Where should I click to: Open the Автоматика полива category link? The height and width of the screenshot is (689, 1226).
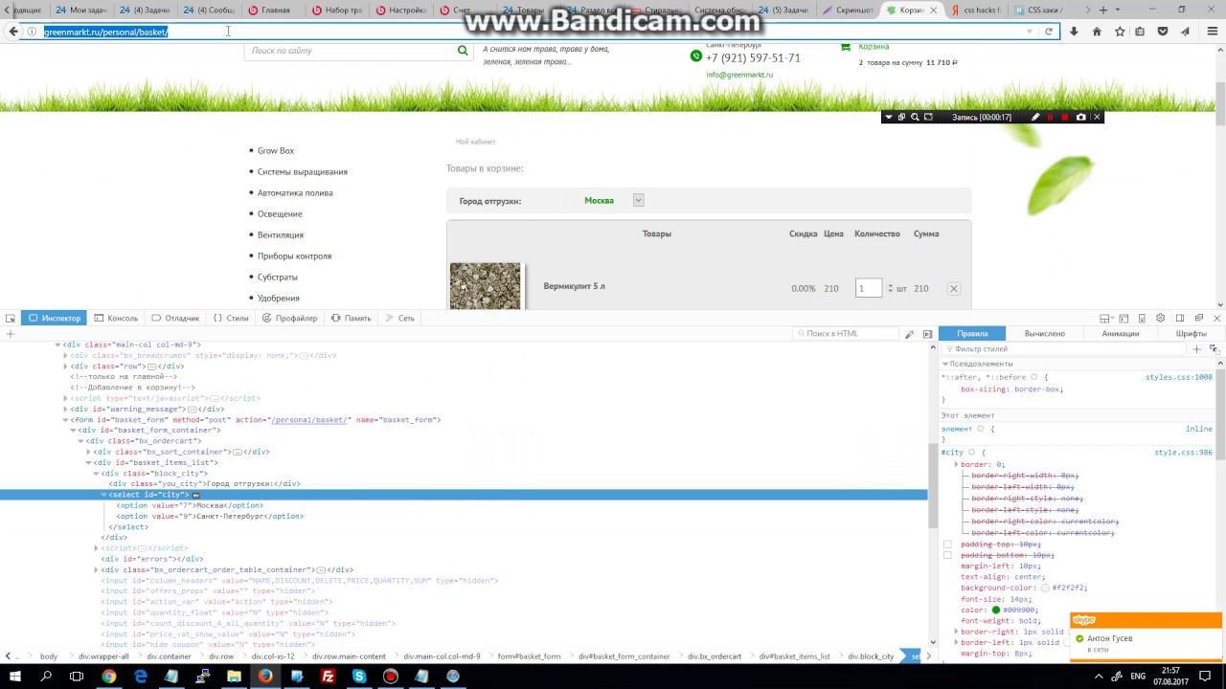pos(295,193)
